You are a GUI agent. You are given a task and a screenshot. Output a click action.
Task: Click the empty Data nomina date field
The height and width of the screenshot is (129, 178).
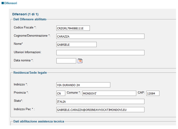pos(66,61)
